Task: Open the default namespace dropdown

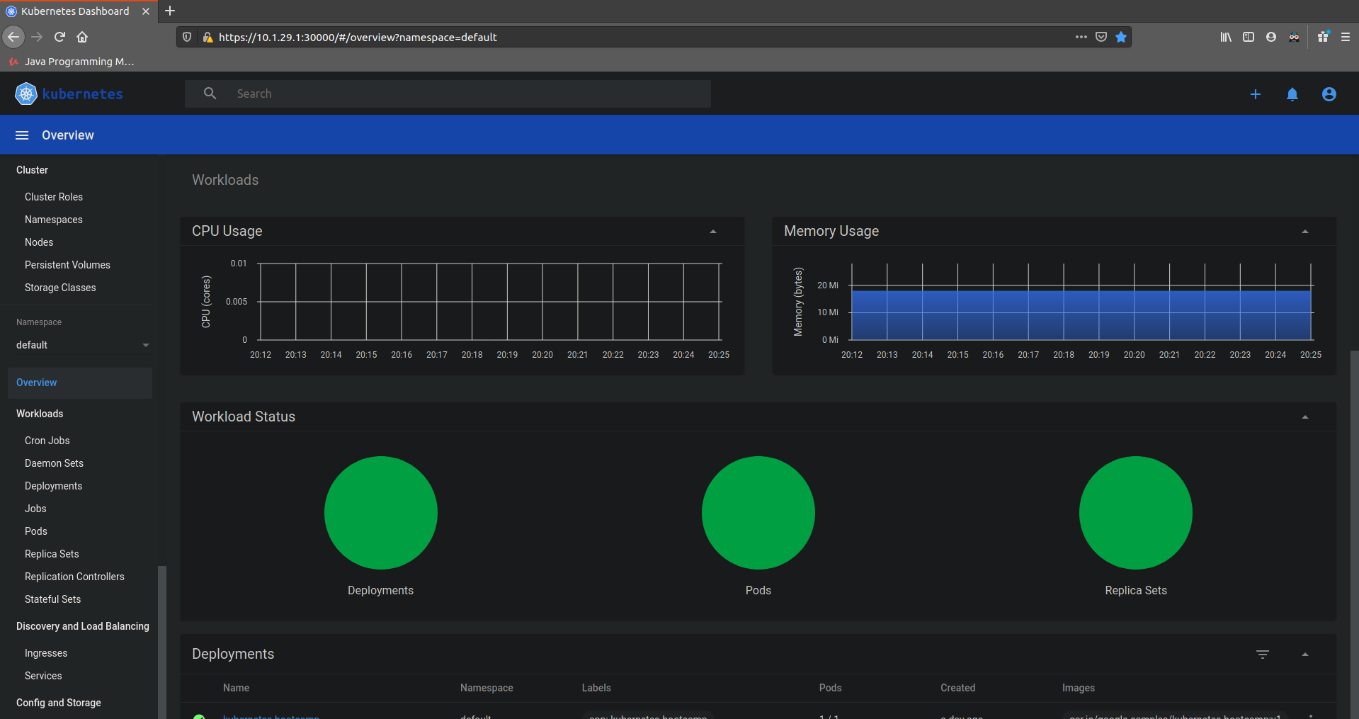Action: (x=82, y=345)
